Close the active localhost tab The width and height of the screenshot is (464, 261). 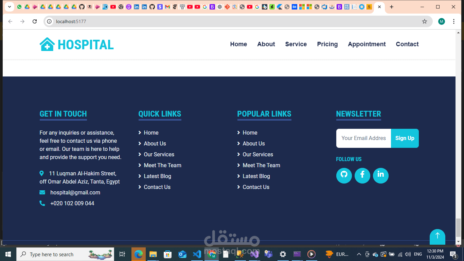point(379,7)
